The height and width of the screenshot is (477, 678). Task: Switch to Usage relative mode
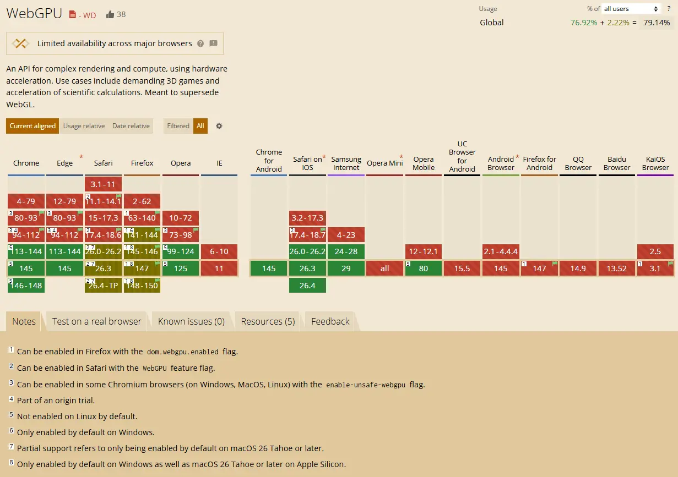point(84,126)
